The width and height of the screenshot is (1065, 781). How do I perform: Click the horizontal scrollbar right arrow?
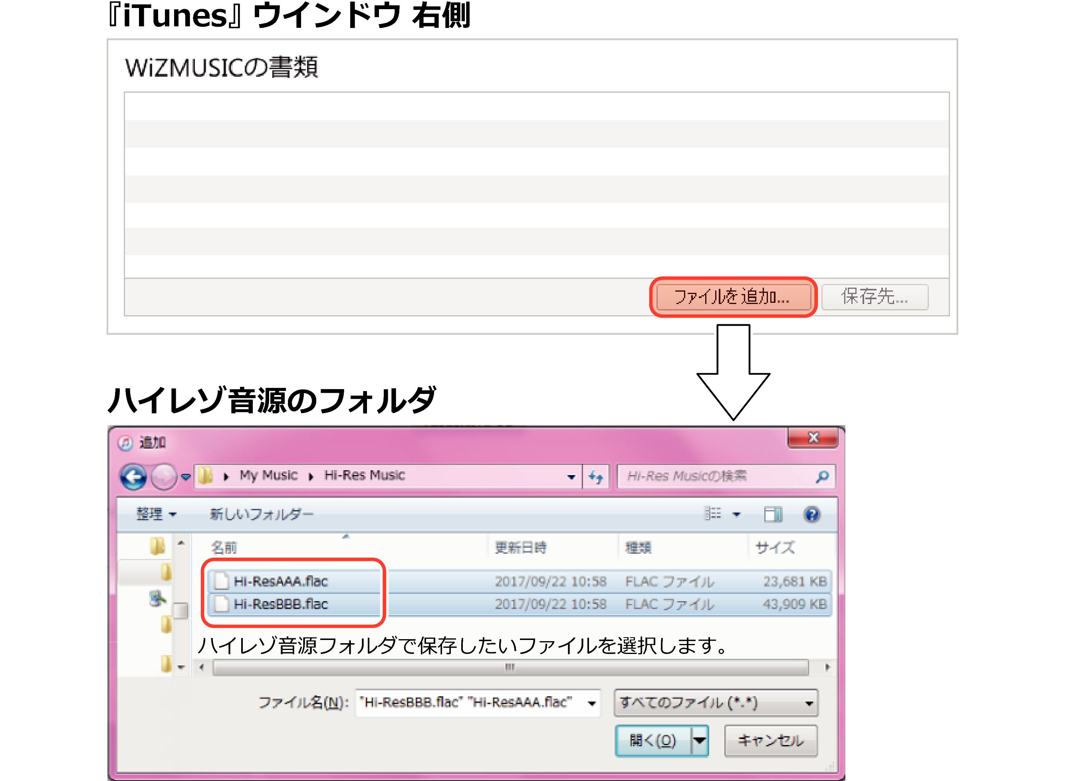click(x=827, y=668)
